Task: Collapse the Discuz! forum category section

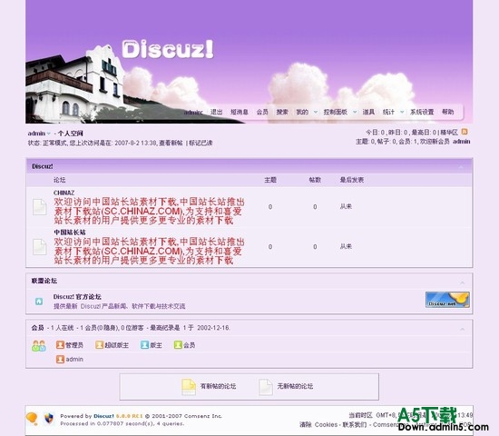Action: [461, 167]
